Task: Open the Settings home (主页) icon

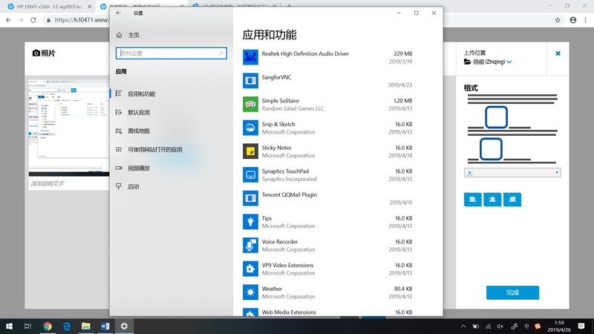Action: (119, 35)
